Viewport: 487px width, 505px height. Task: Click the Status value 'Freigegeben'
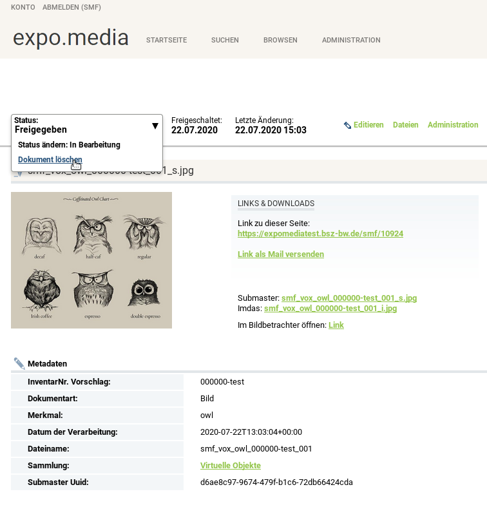[x=41, y=129]
